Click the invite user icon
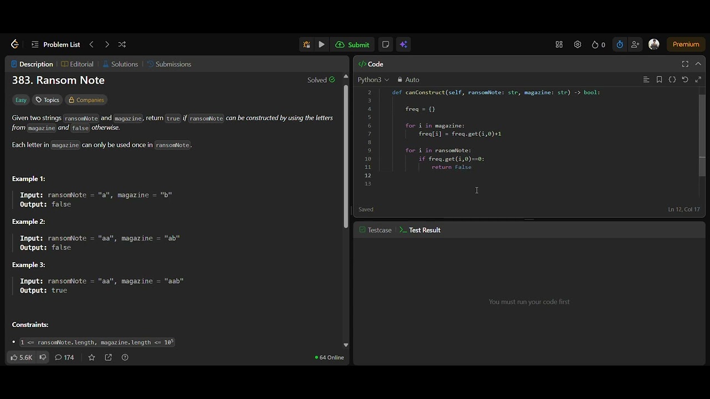 635,44
